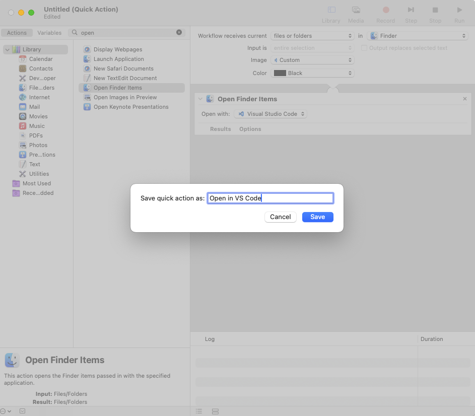Screen dimensions: 475x416
Task: Toggle the description pane icon at bottom
Action: coord(23,411)
